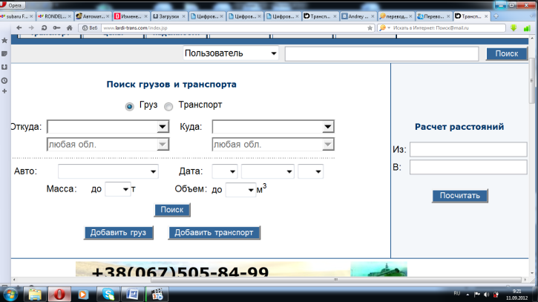
Task: Go forward using the browser forward arrow
Action: (x=31, y=27)
